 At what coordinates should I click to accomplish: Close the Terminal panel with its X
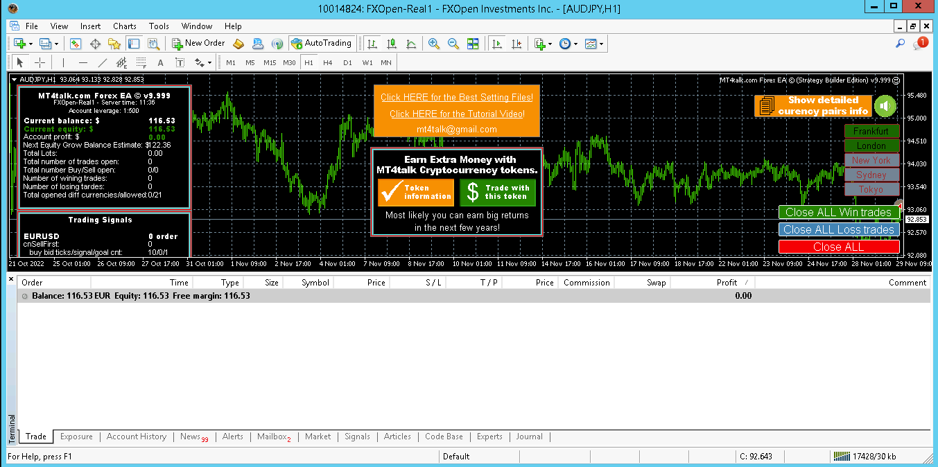11,279
